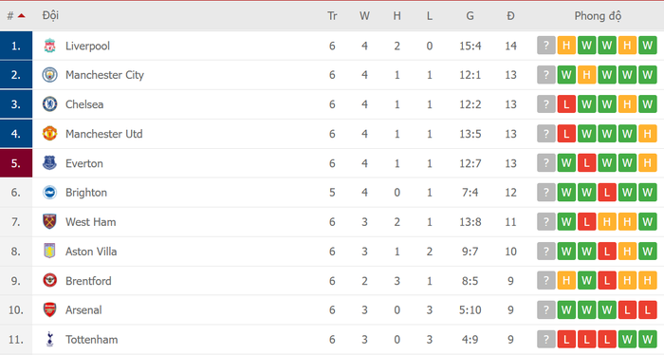Sort standings by the G goals header
664x355 pixels.
tap(470, 16)
